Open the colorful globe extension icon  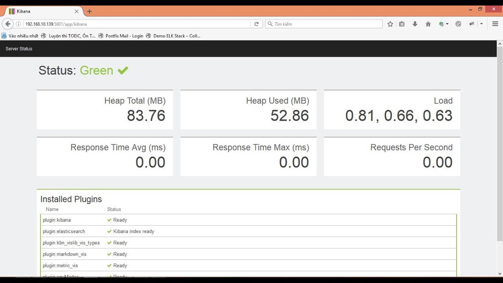(x=441, y=24)
